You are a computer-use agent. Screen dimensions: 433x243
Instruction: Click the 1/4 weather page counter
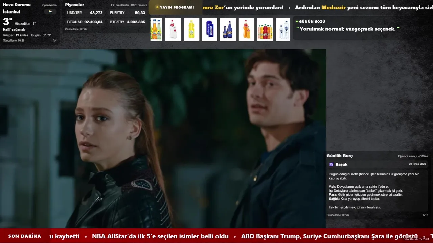55,40
